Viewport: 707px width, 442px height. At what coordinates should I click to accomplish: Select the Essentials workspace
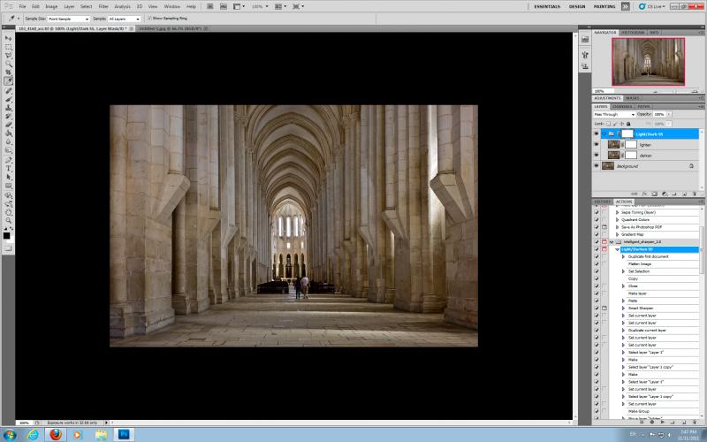click(x=547, y=7)
